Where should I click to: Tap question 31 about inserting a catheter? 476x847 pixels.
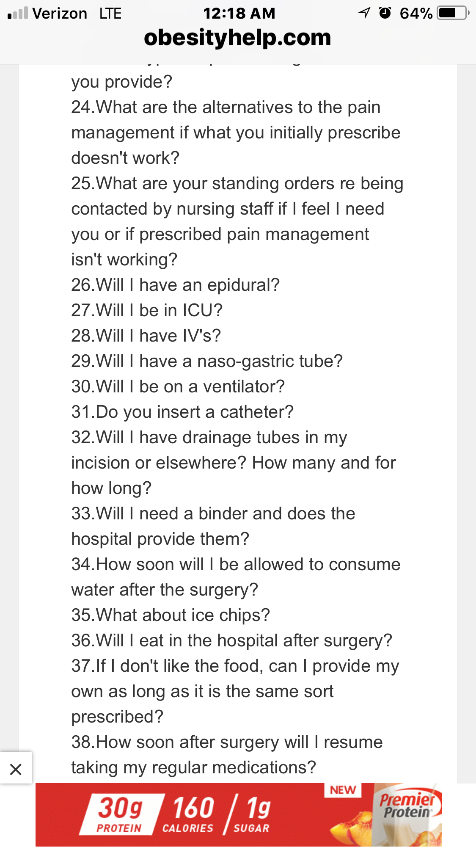[182, 412]
